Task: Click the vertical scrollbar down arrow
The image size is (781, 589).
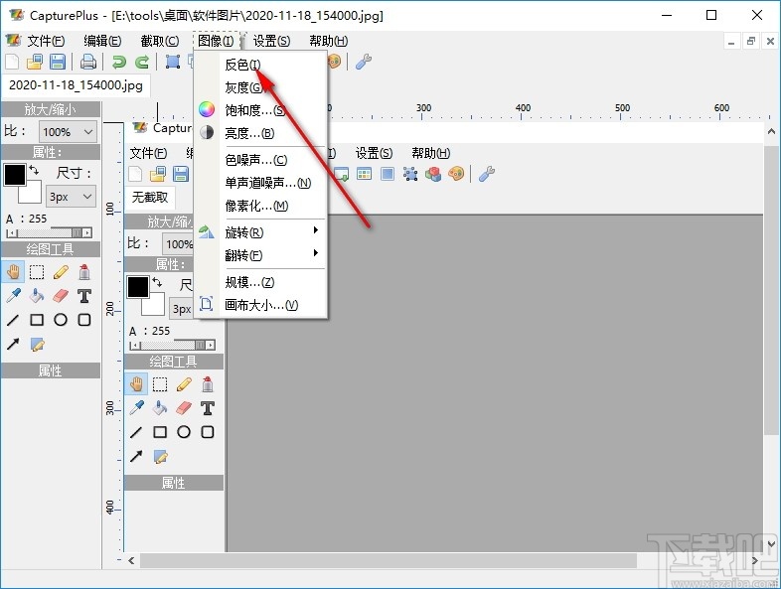Action: pos(771,543)
